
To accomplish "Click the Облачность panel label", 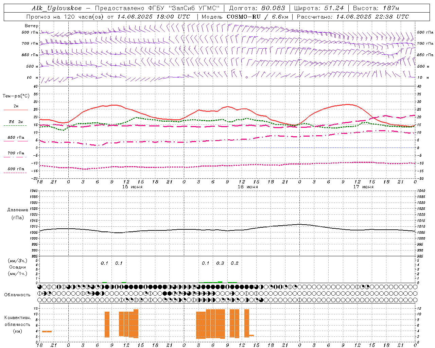I will (x=17, y=295).
